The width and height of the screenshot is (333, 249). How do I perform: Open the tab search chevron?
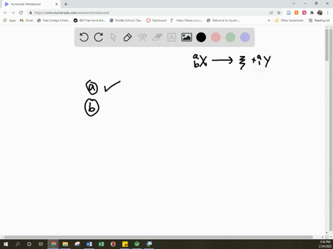pyautogui.click(x=293, y=3)
